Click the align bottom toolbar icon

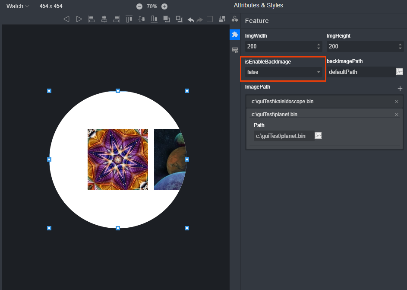pyautogui.click(x=154, y=19)
